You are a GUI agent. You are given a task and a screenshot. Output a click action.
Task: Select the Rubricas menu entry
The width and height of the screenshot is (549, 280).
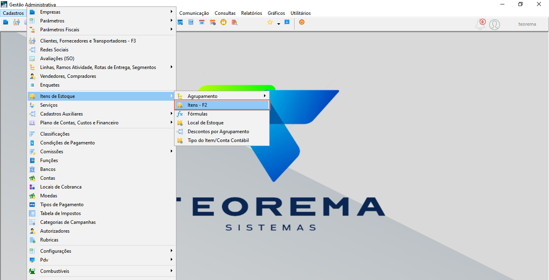[x=101, y=240]
